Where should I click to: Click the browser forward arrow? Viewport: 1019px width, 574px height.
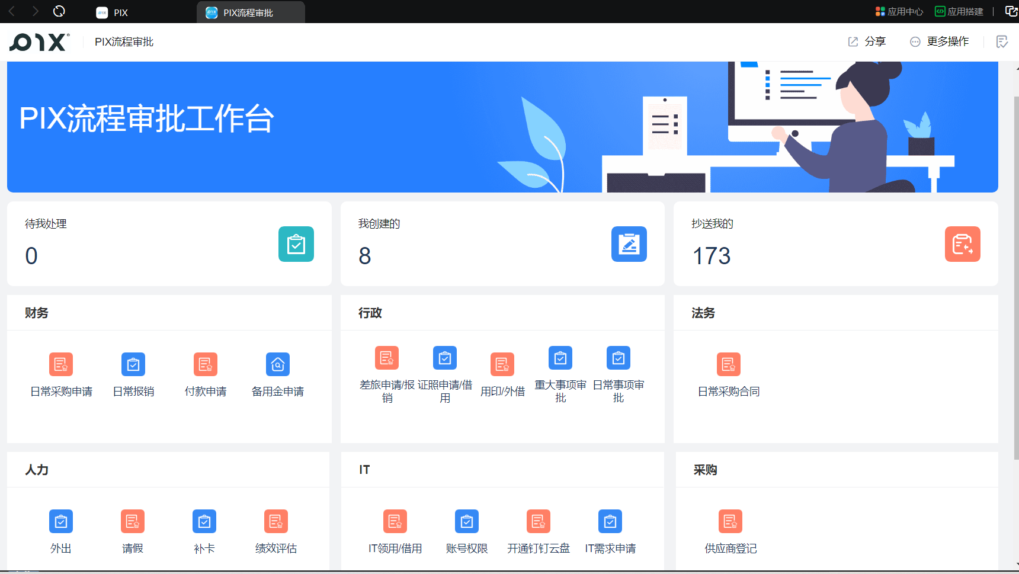(x=36, y=11)
